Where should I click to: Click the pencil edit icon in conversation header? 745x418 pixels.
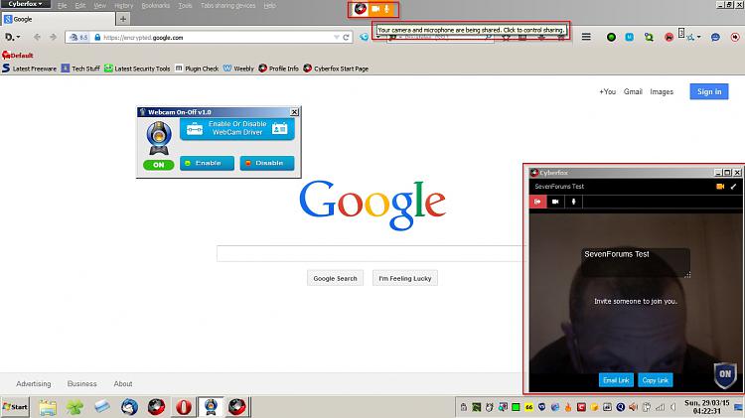click(x=733, y=187)
